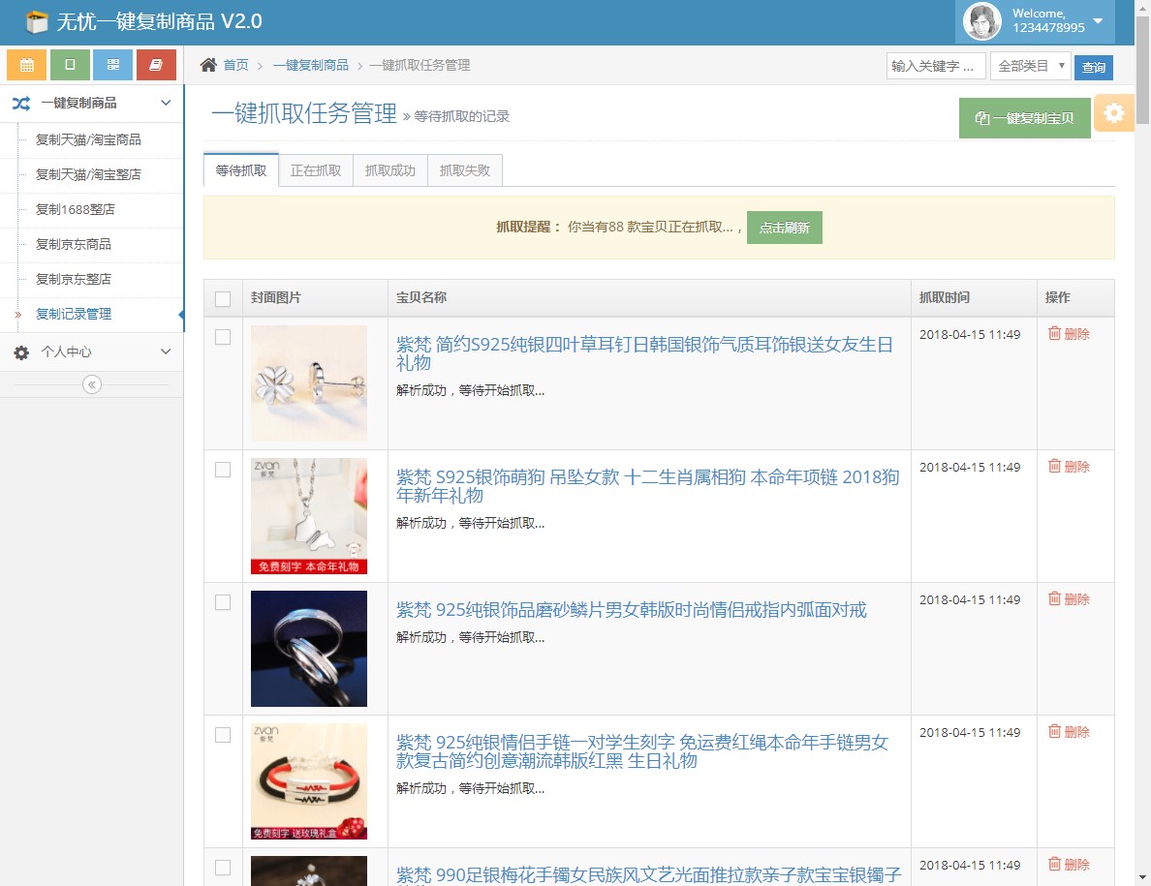Check the 萌狗吊坠 row checkbox
Viewport: 1151px width, 886px height.
tap(223, 470)
